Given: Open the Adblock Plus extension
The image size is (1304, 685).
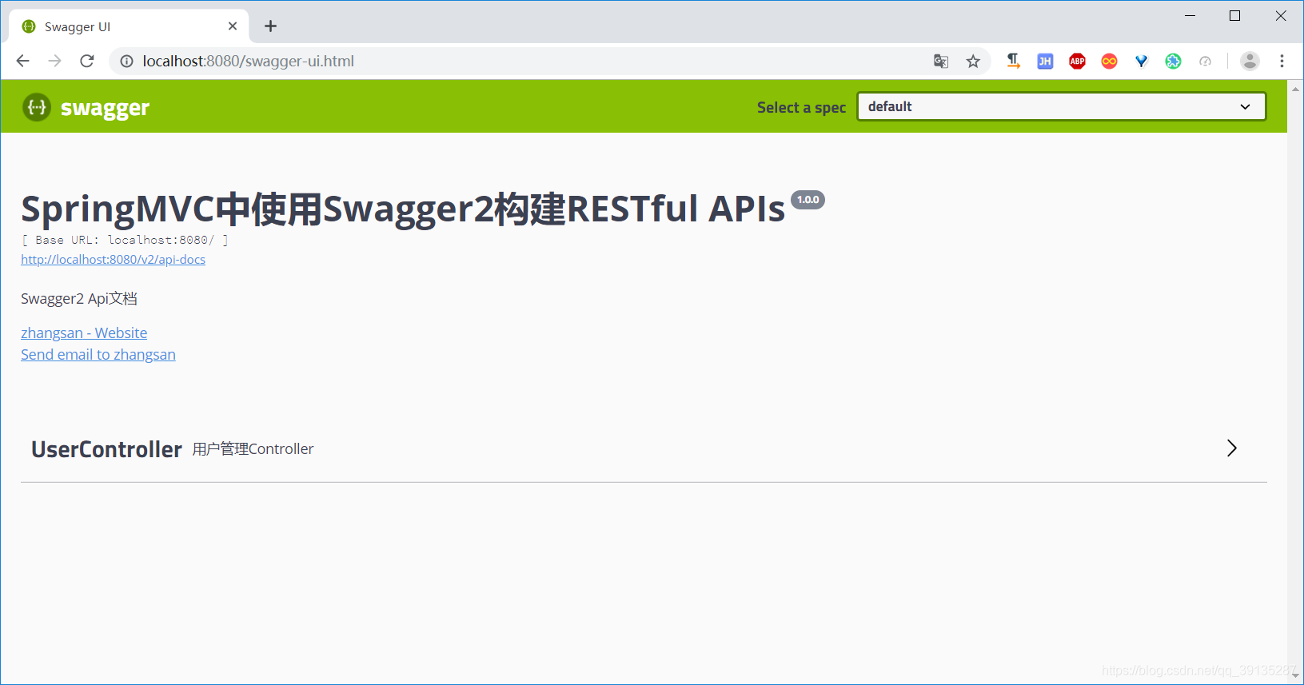Looking at the screenshot, I should (x=1077, y=61).
